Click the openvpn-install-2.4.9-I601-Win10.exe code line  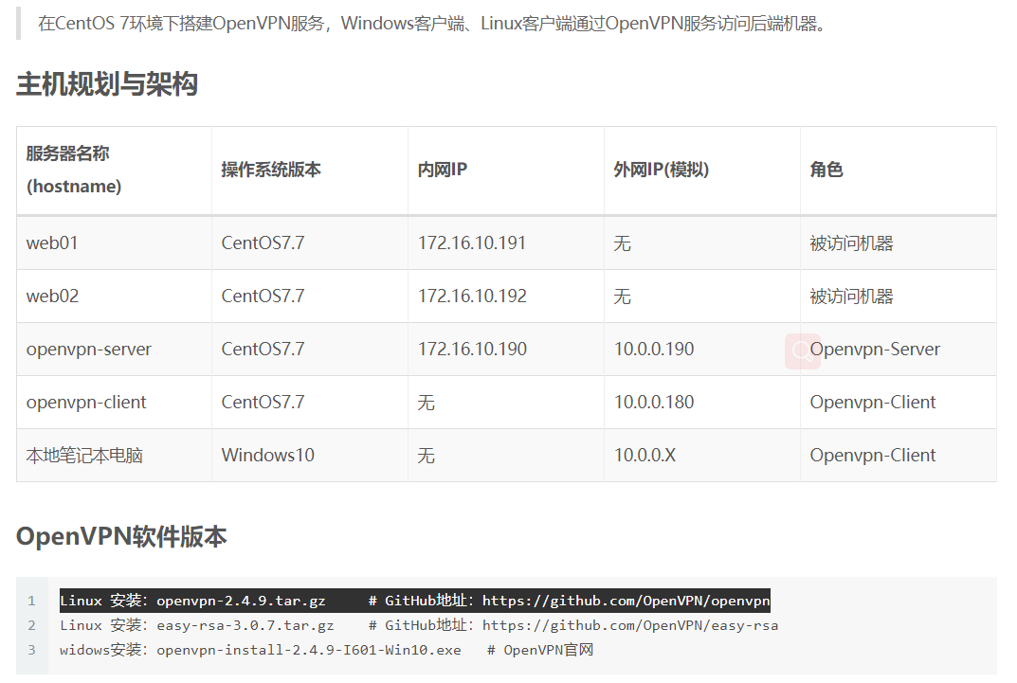pos(327,650)
